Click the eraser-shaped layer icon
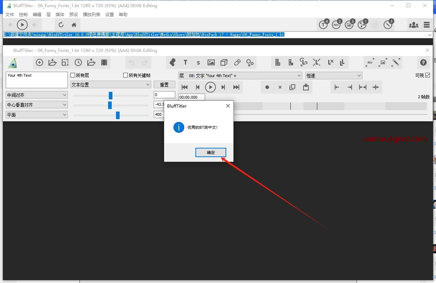This screenshot has width=436, height=283. tap(237, 62)
